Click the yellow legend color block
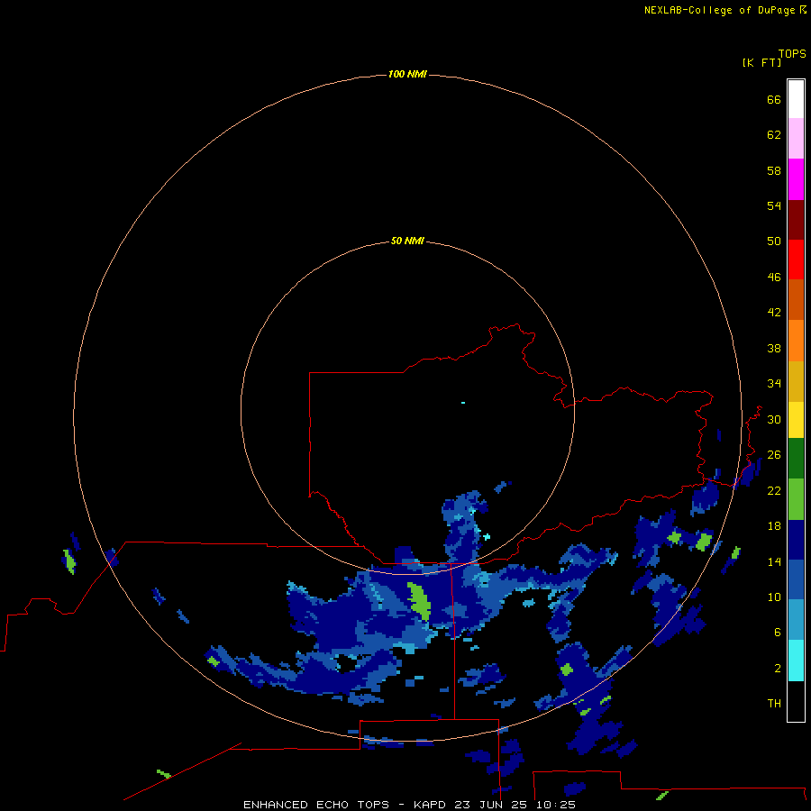Screen dimensions: 811x811 796,420
